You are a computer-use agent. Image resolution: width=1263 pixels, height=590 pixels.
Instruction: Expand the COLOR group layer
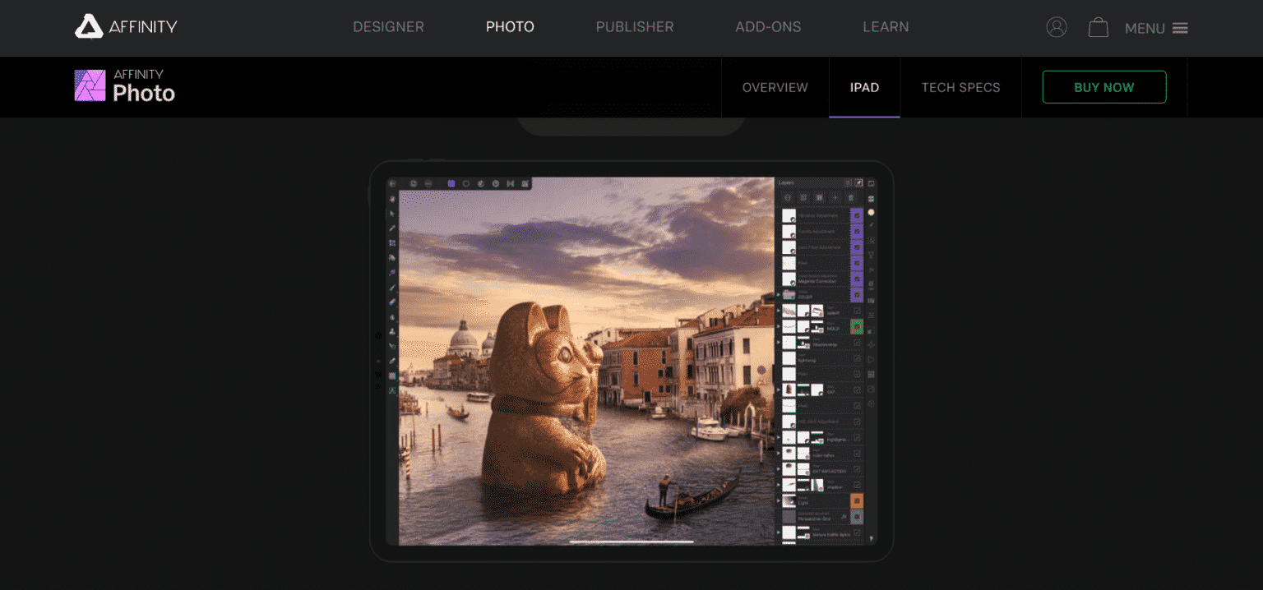point(778,295)
